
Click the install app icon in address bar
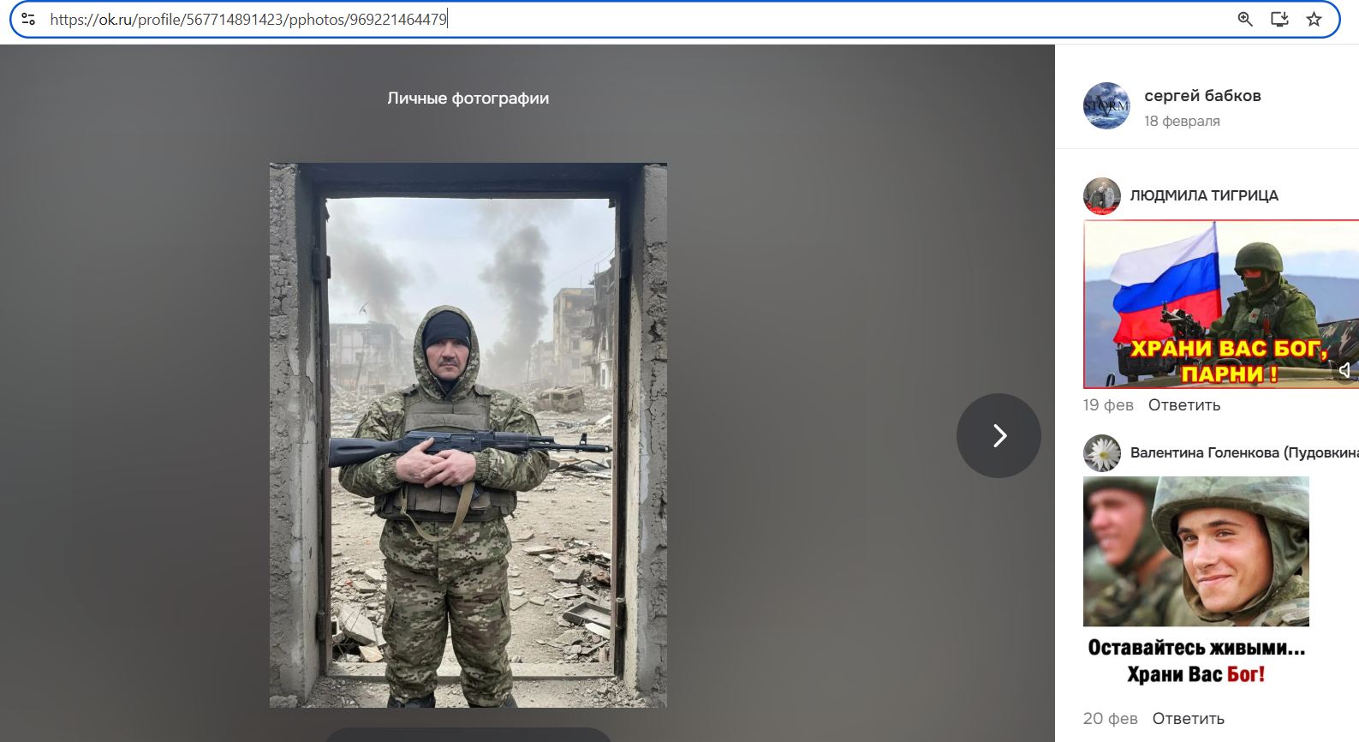click(x=1279, y=19)
